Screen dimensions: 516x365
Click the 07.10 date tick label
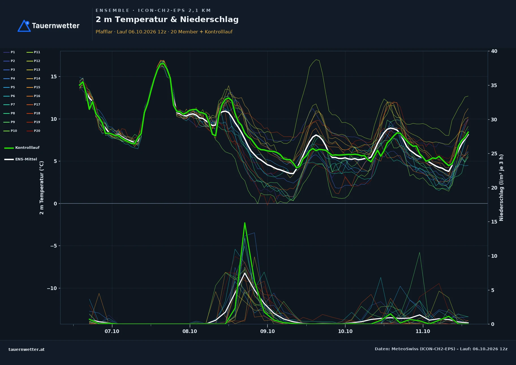pyautogui.click(x=112, y=331)
